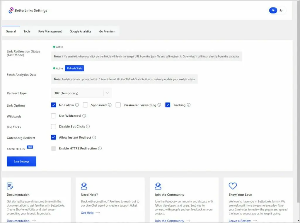Show info for Disable Bot Clicks

point(88,127)
